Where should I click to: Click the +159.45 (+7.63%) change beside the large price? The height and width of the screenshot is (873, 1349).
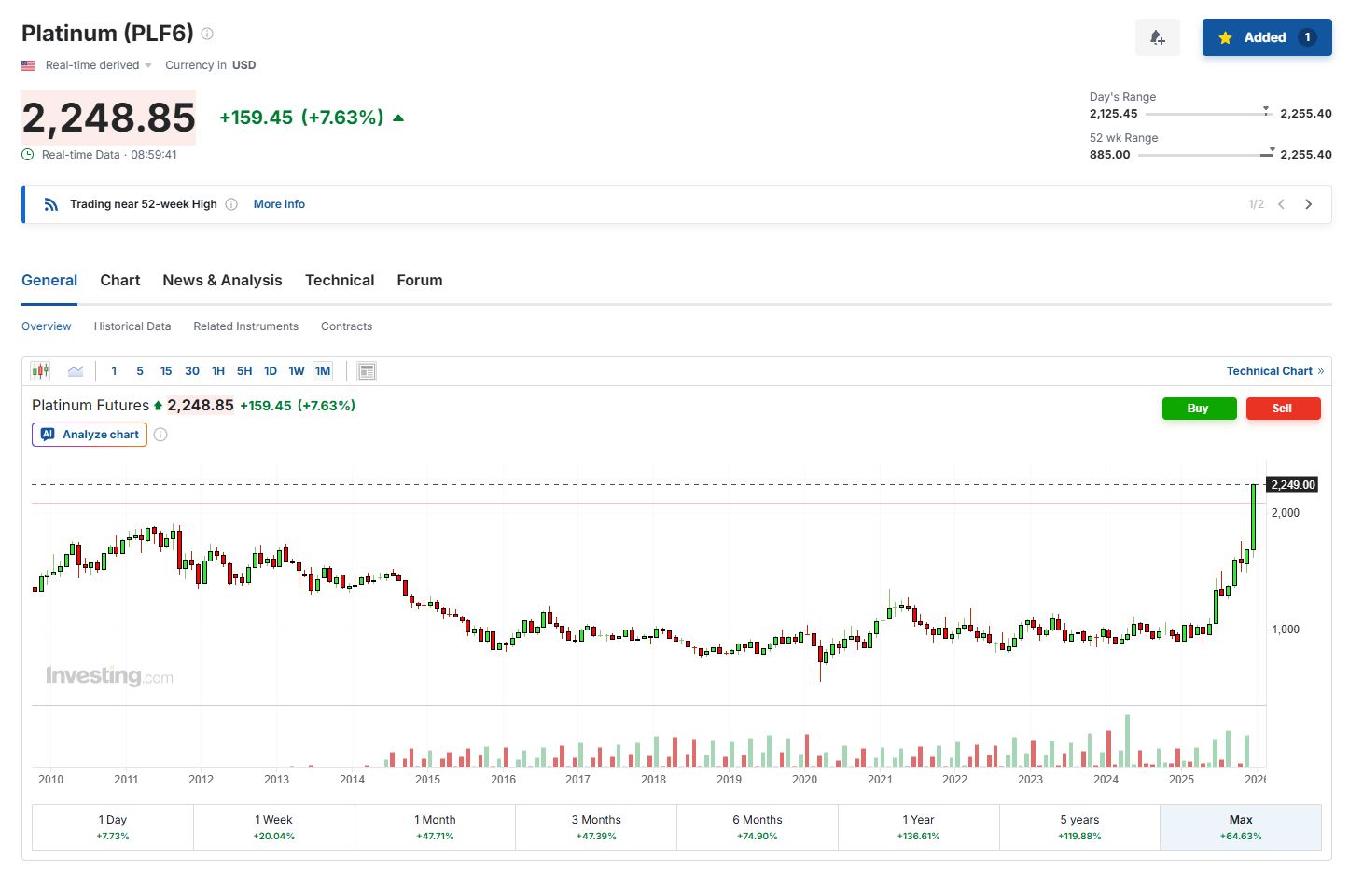(x=301, y=118)
